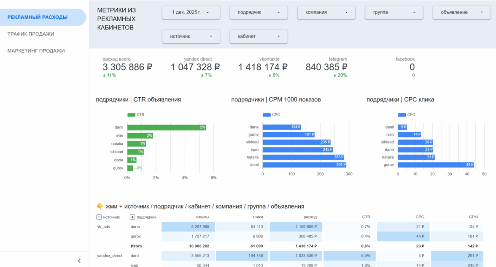The width and height of the screenshot is (496, 267).
Task: Sort table by расход column header
Action: click(x=310, y=217)
